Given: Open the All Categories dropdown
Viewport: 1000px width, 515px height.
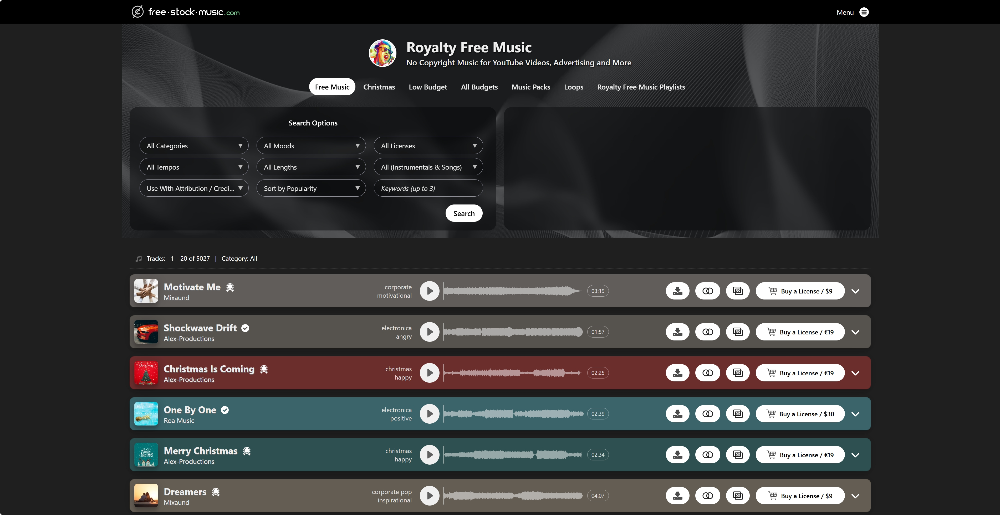Looking at the screenshot, I should (194, 146).
